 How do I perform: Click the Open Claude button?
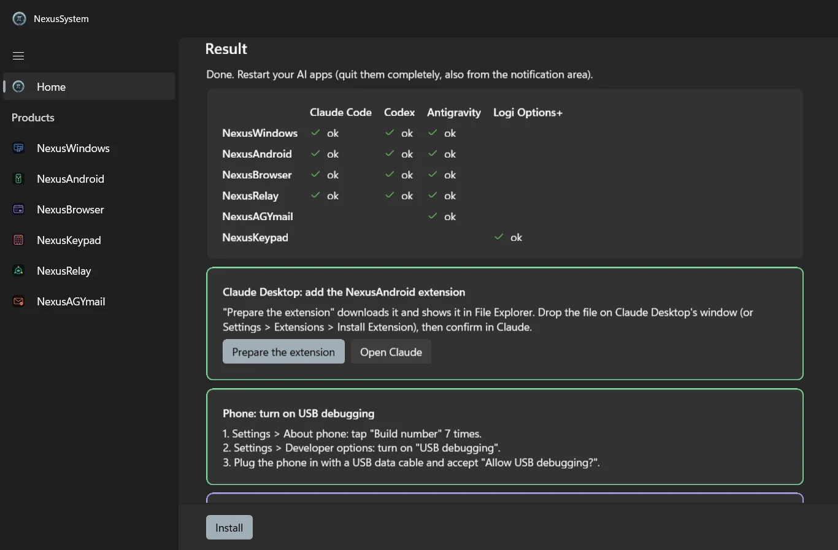(391, 352)
